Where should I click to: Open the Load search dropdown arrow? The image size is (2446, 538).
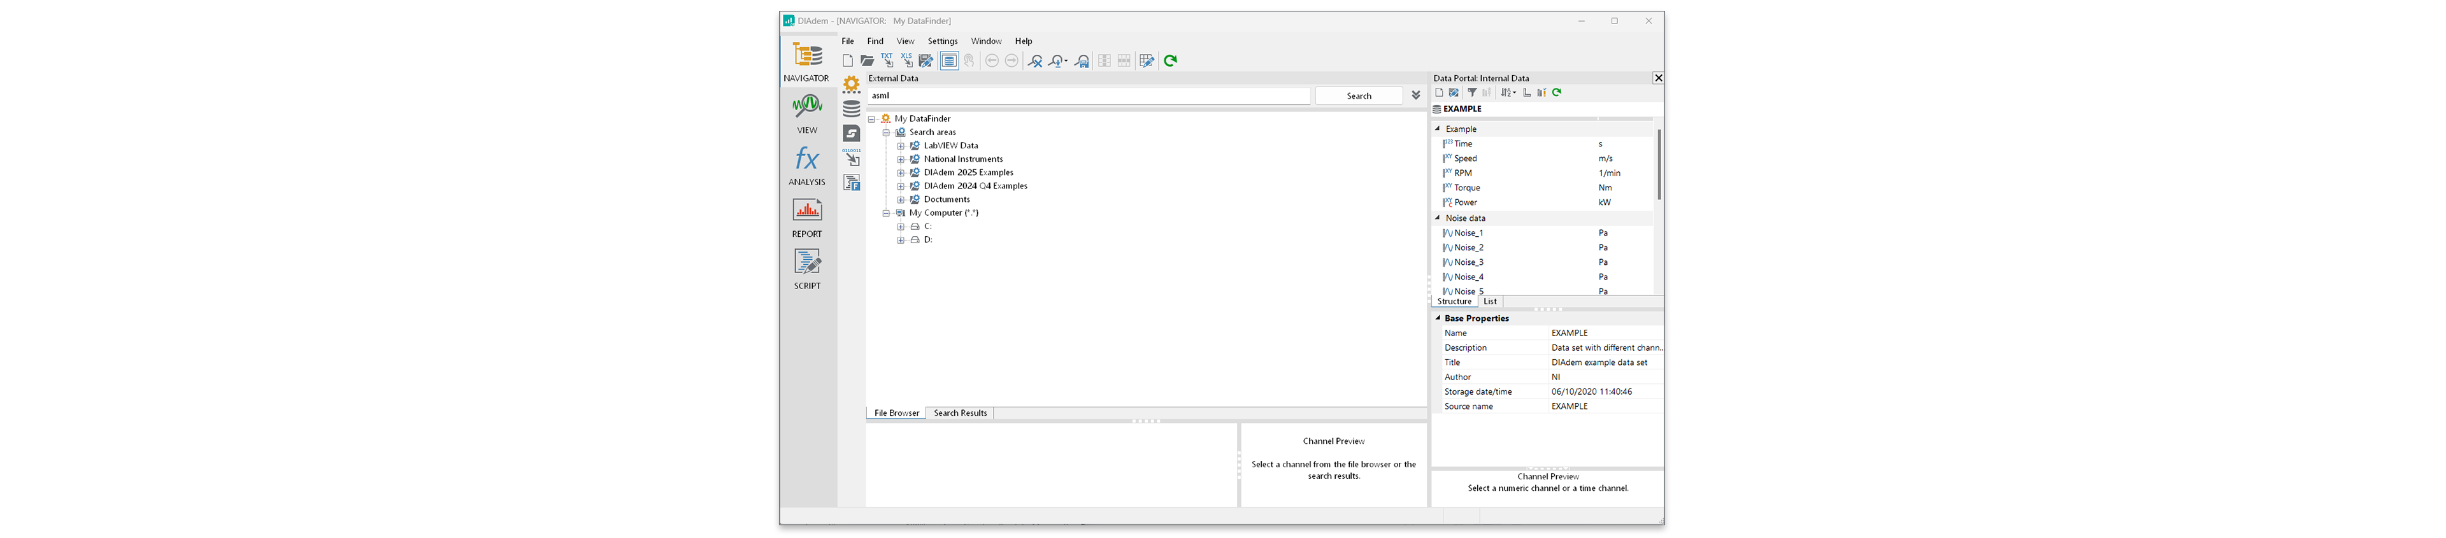pyautogui.click(x=1066, y=62)
